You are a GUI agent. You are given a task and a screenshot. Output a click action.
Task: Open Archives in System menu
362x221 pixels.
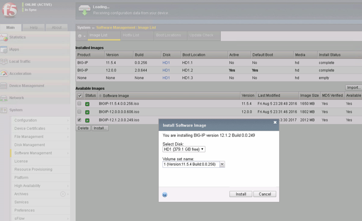click(x=21, y=194)
